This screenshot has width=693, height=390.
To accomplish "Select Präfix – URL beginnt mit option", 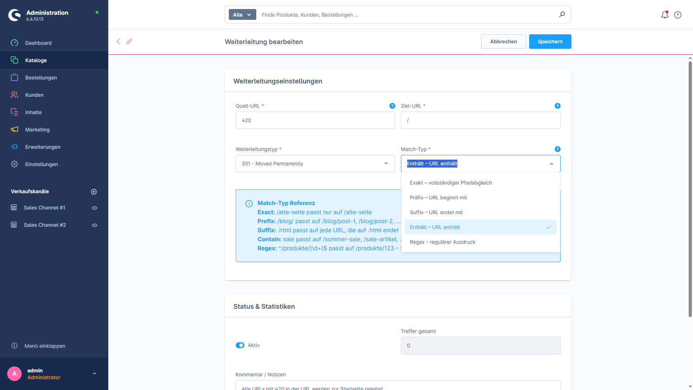I will click(x=480, y=198).
